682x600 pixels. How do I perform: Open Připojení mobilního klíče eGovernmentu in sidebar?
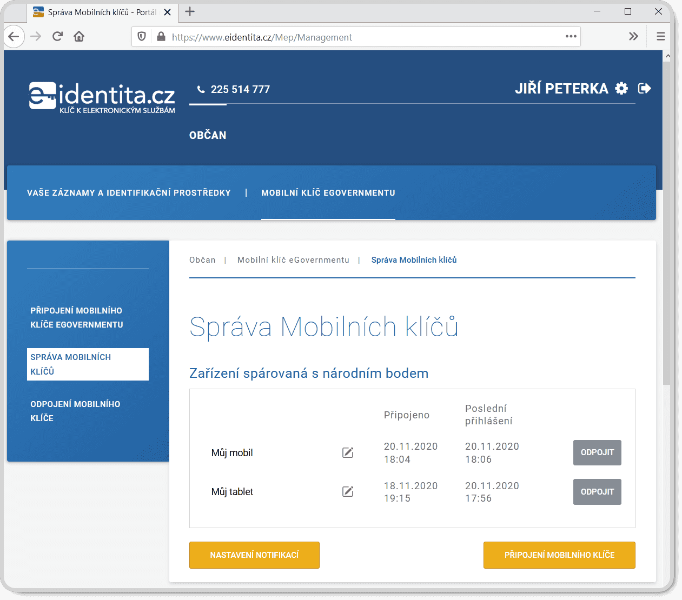pos(77,317)
